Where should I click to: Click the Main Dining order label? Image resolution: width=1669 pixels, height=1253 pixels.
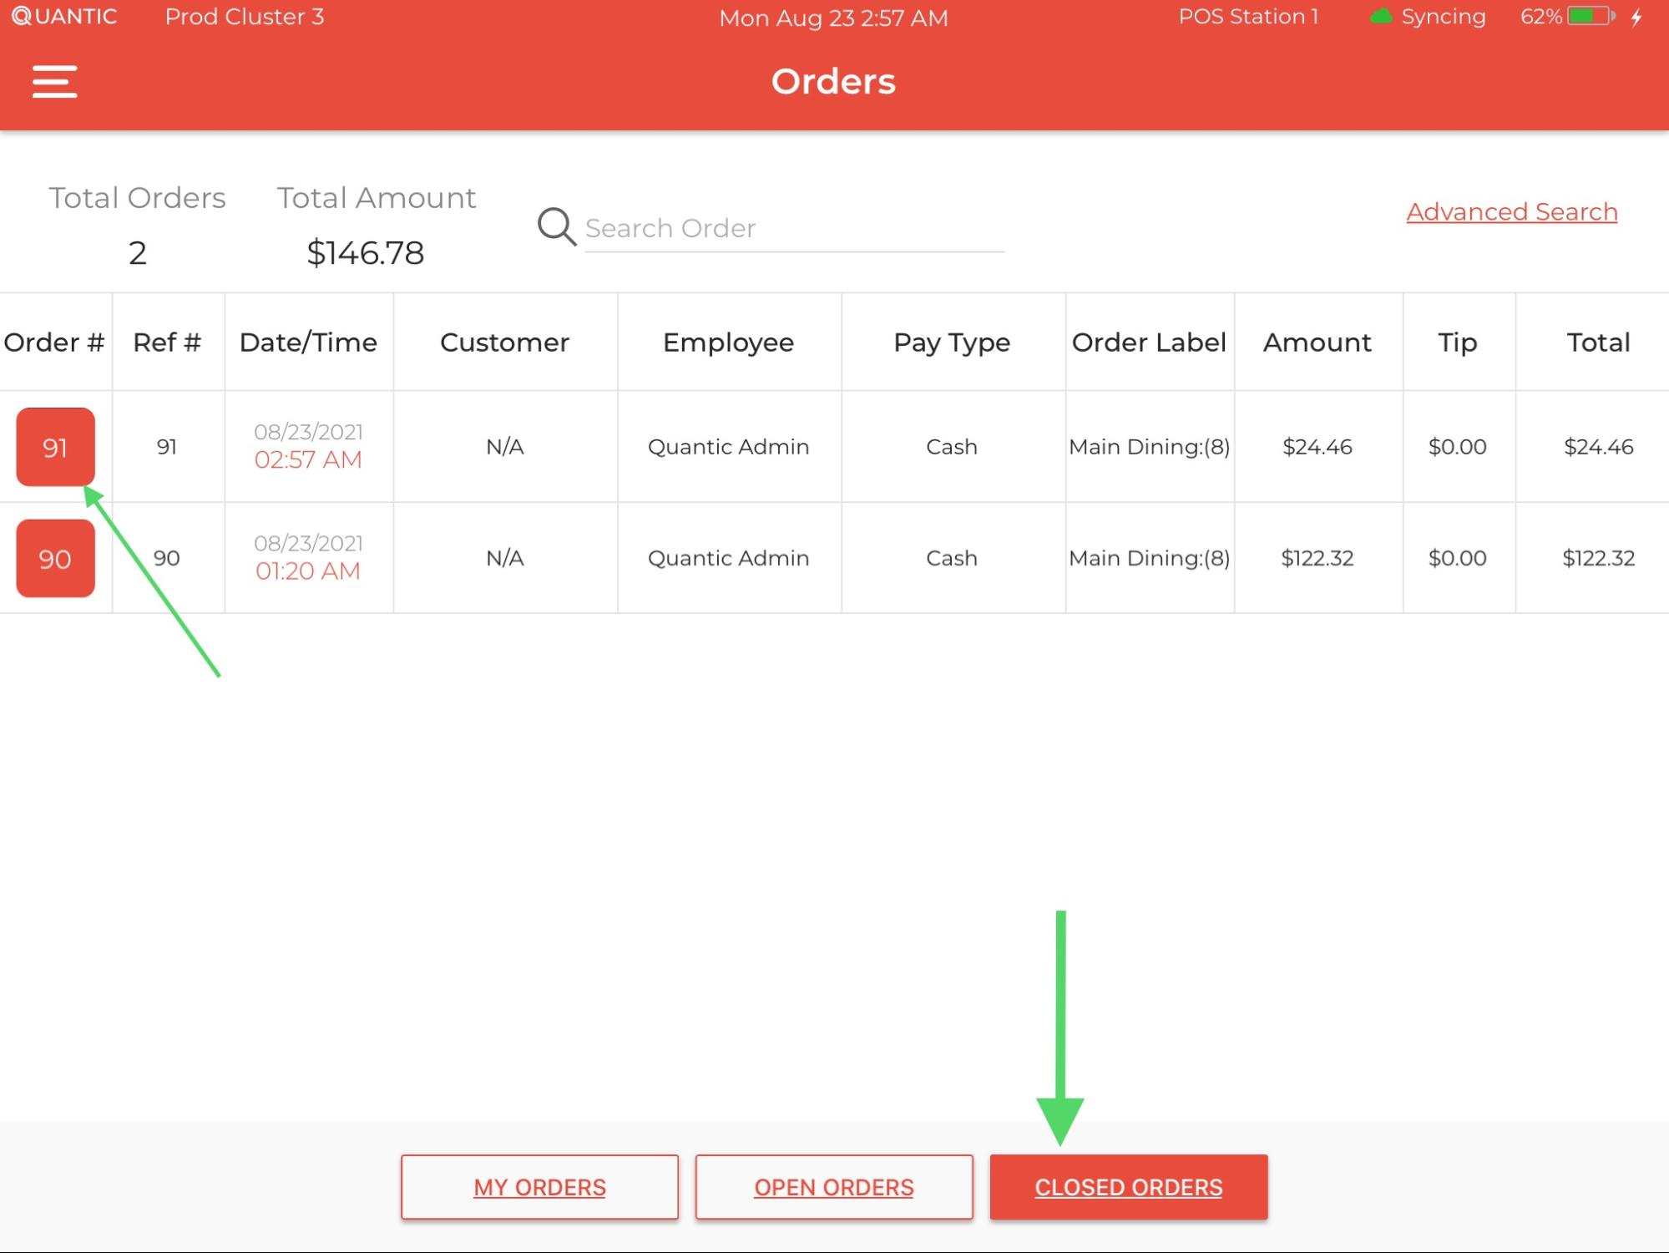1149,447
